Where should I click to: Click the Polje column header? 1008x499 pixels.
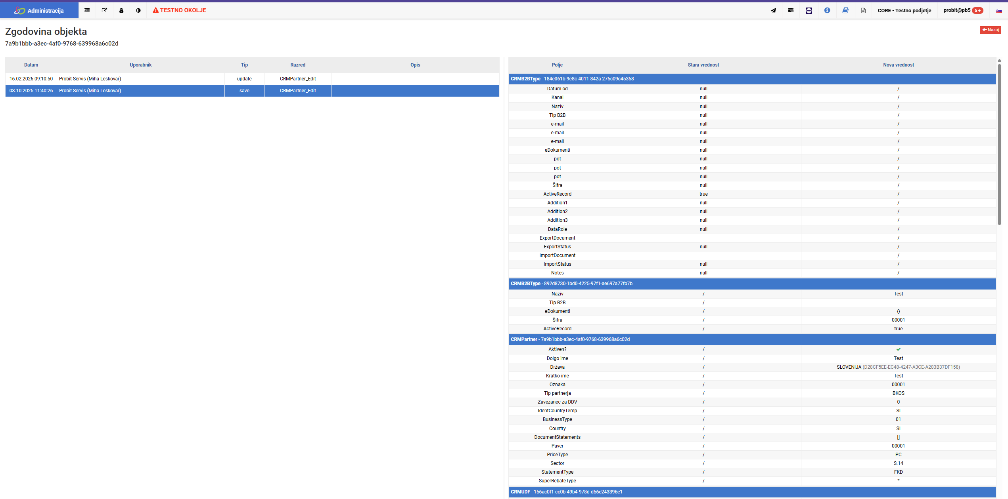tap(557, 65)
